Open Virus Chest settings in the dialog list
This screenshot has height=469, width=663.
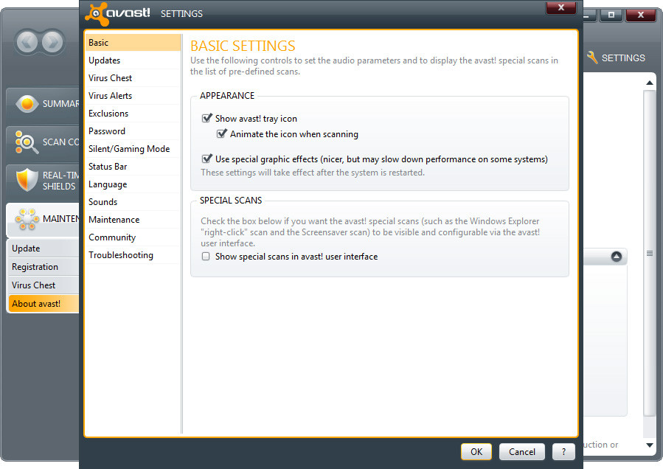point(133,78)
